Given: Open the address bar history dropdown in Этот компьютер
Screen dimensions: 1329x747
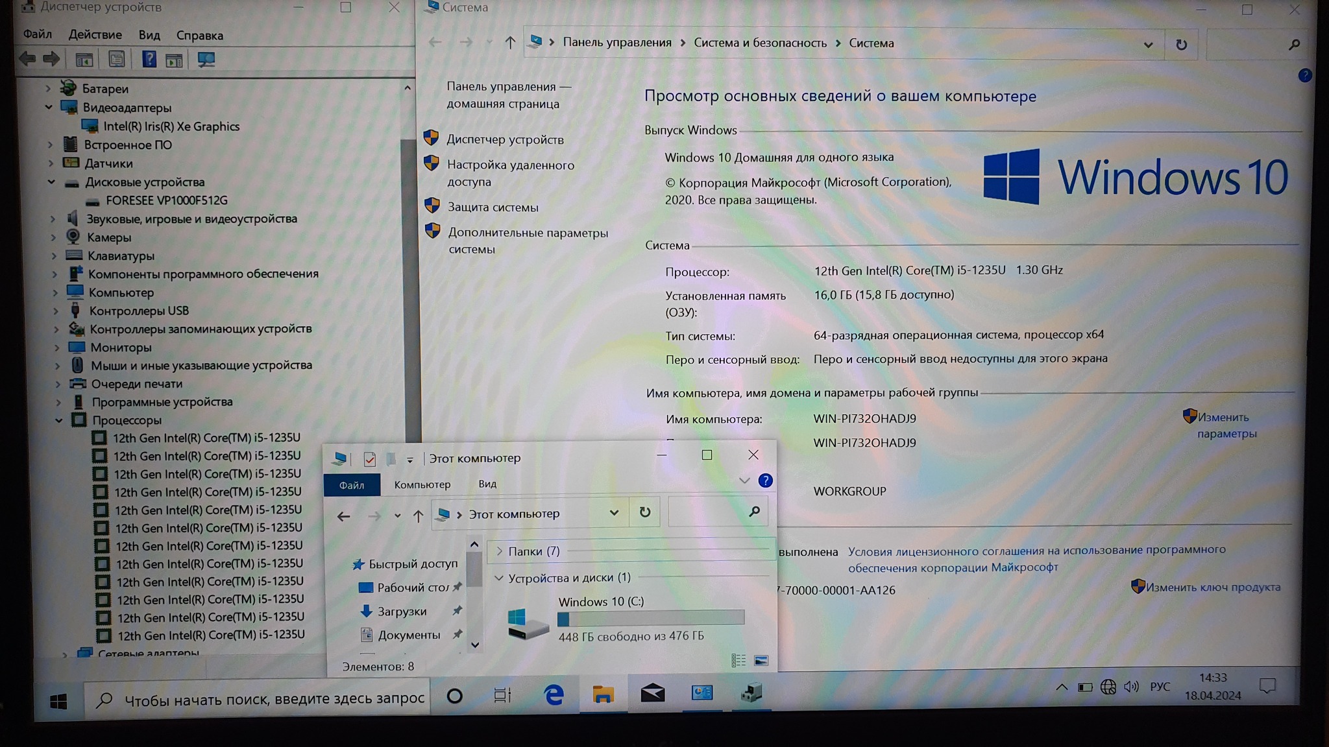Looking at the screenshot, I should pos(614,513).
